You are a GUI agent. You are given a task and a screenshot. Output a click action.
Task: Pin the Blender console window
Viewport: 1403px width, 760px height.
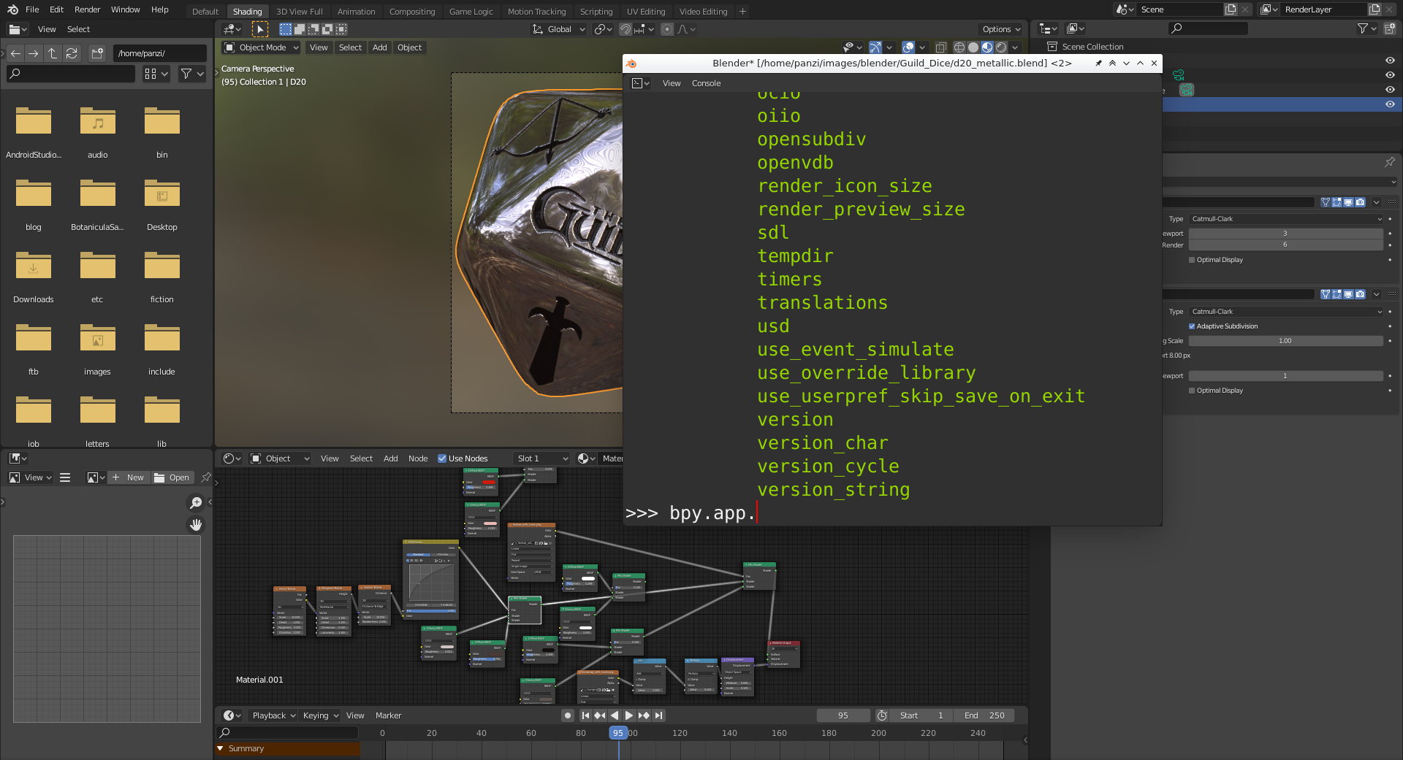1098,64
